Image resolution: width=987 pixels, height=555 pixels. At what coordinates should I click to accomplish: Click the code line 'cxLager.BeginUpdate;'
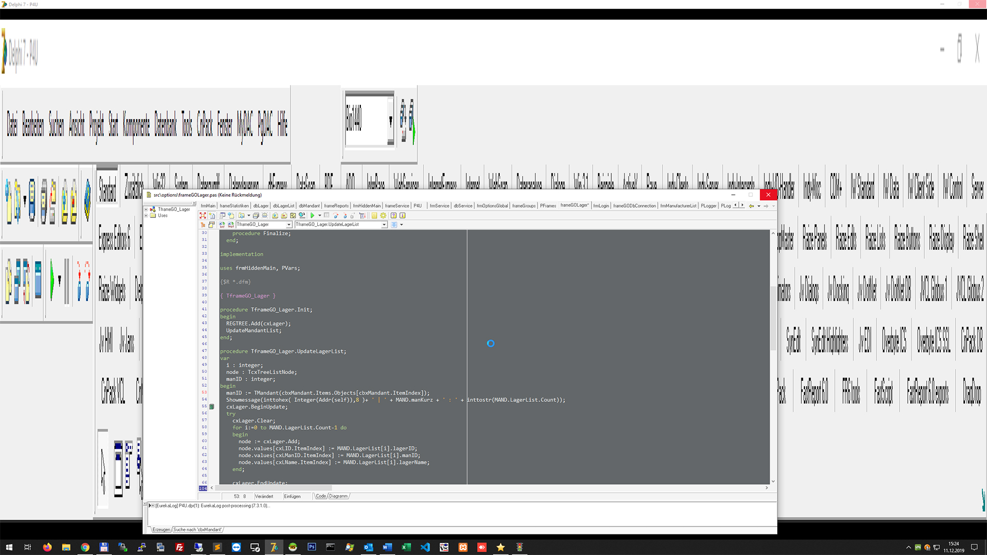257,406
